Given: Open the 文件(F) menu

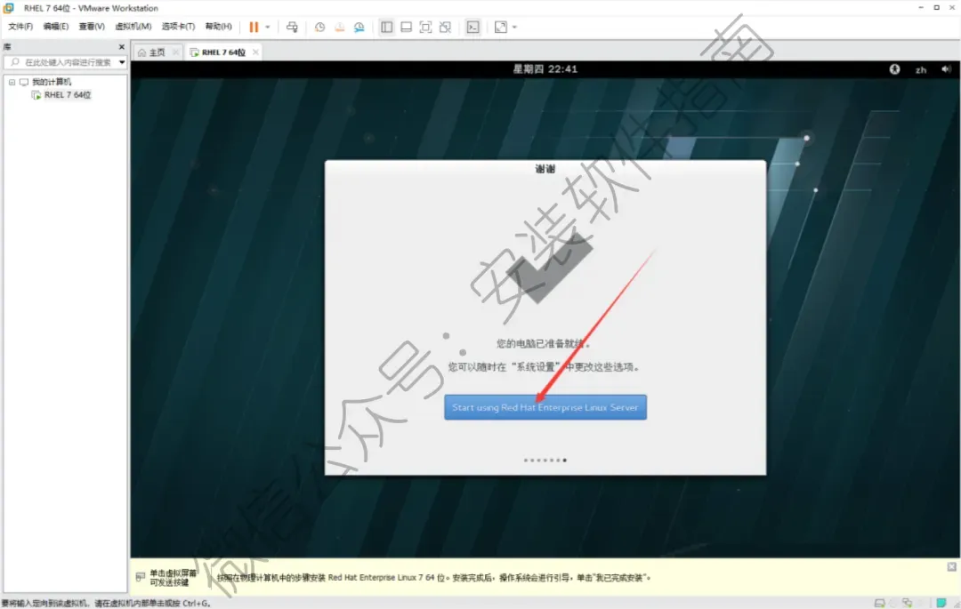Looking at the screenshot, I should pos(20,27).
